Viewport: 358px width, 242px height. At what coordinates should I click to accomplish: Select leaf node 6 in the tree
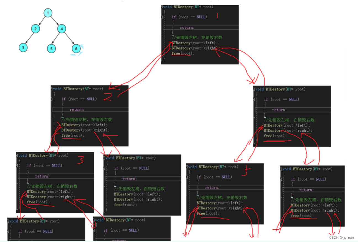[76, 49]
